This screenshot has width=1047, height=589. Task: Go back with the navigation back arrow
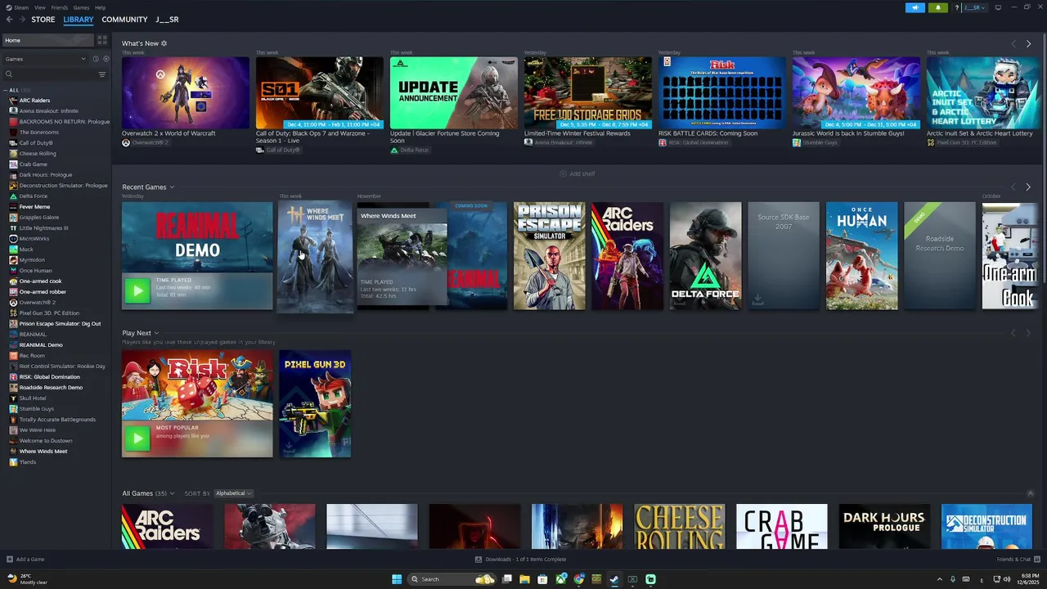(x=10, y=20)
